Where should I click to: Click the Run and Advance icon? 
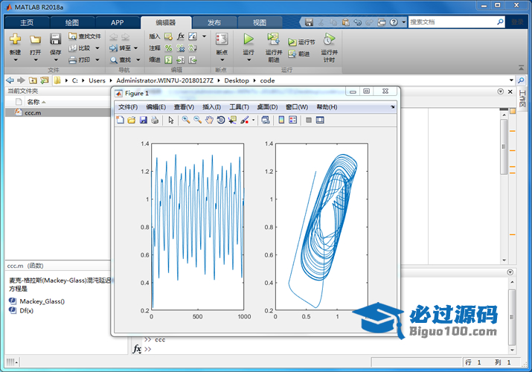point(274,39)
